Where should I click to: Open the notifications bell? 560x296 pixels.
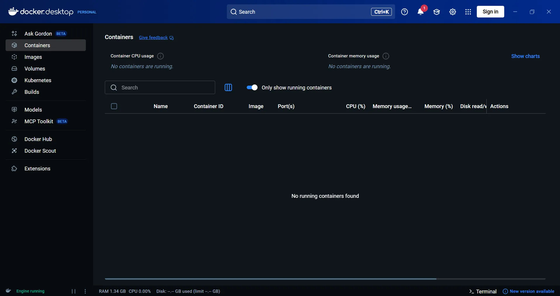[x=421, y=12]
